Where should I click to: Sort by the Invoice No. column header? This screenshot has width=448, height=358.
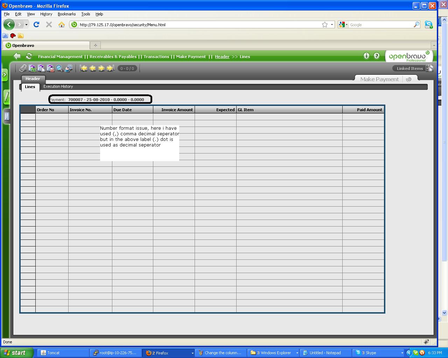coord(90,110)
